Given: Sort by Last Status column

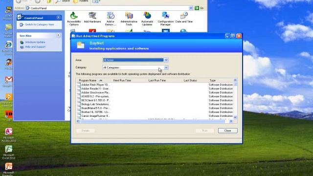Looking at the screenshot, I should click(x=194, y=80).
